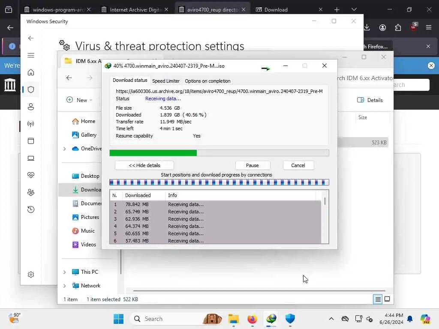Open Pictures folder in navigation
Image resolution: width=439 pixels, height=329 pixels.
[x=86, y=217]
